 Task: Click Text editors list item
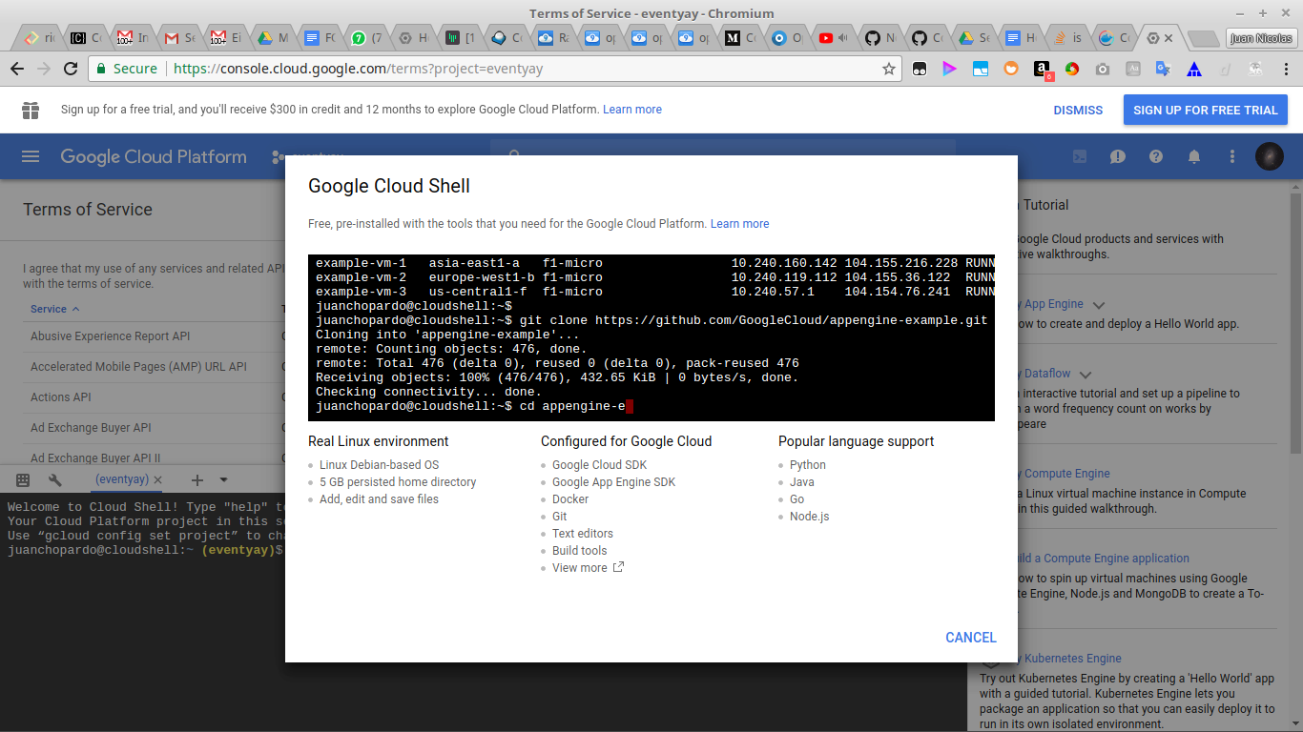(583, 534)
